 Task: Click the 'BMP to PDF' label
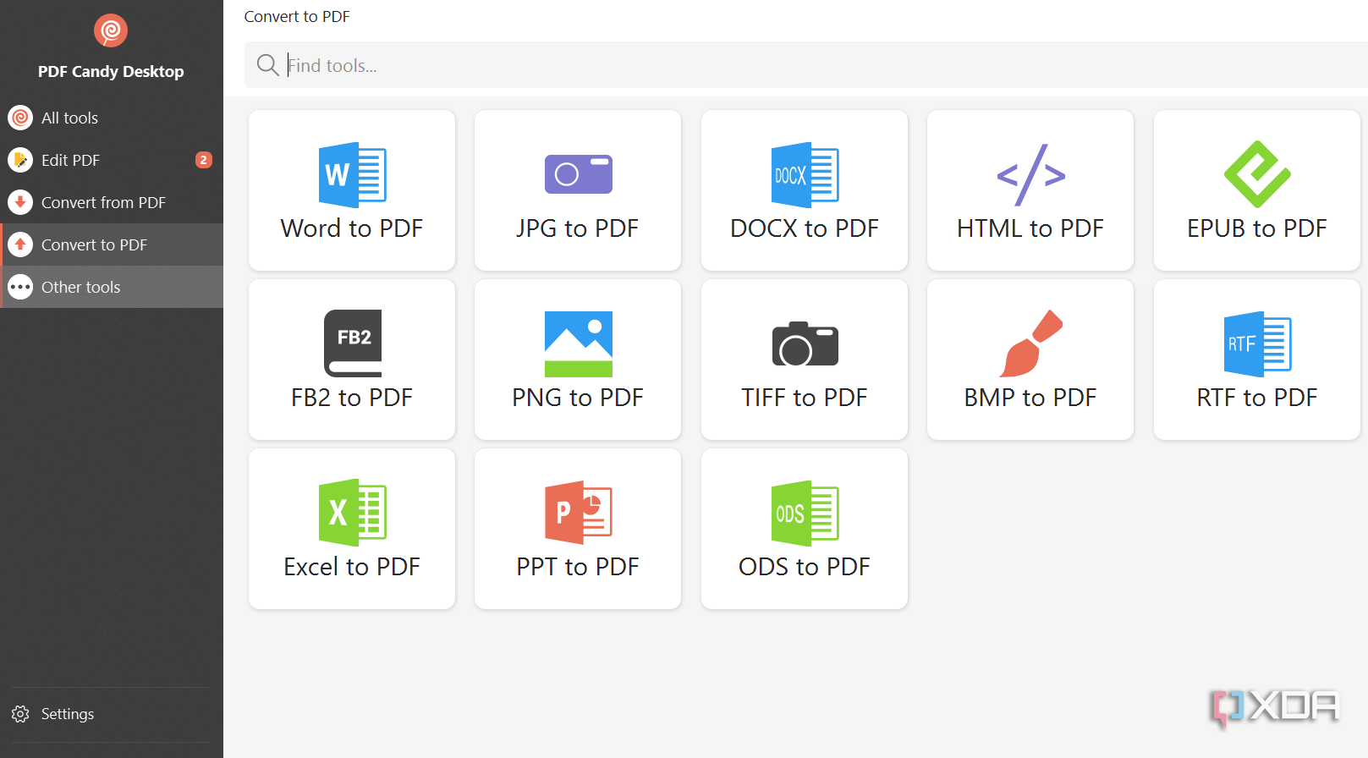tap(1030, 398)
